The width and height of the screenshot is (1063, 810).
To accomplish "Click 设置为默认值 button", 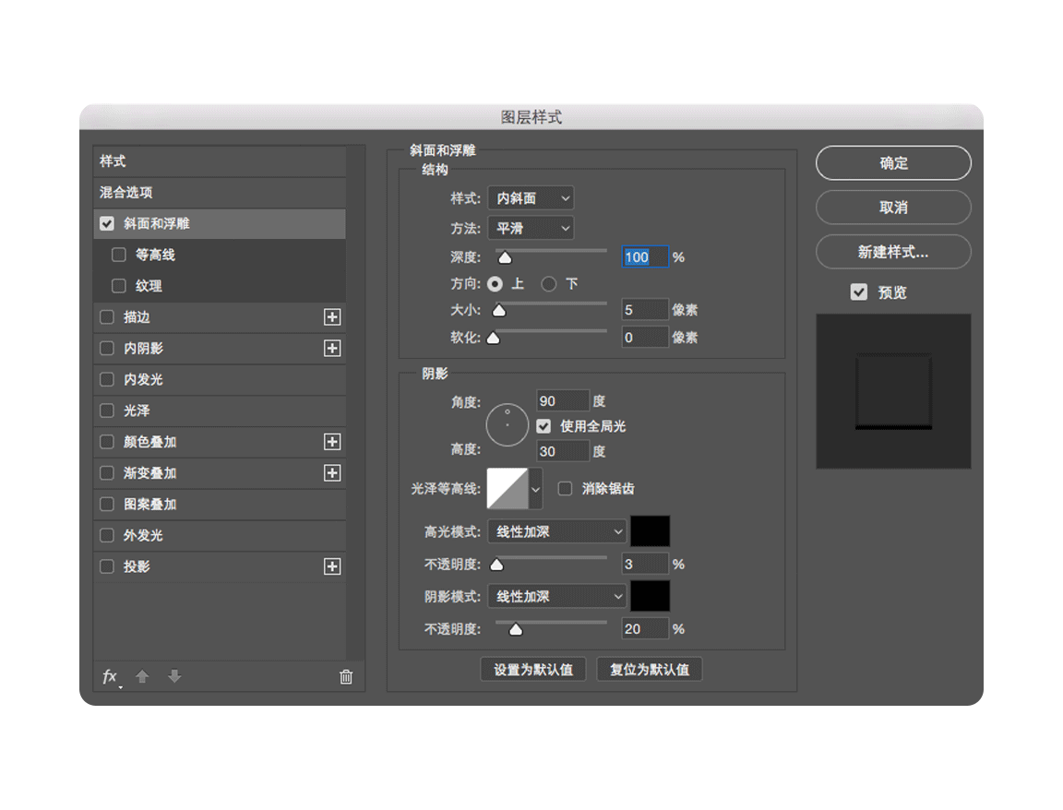I will pyautogui.click(x=532, y=670).
